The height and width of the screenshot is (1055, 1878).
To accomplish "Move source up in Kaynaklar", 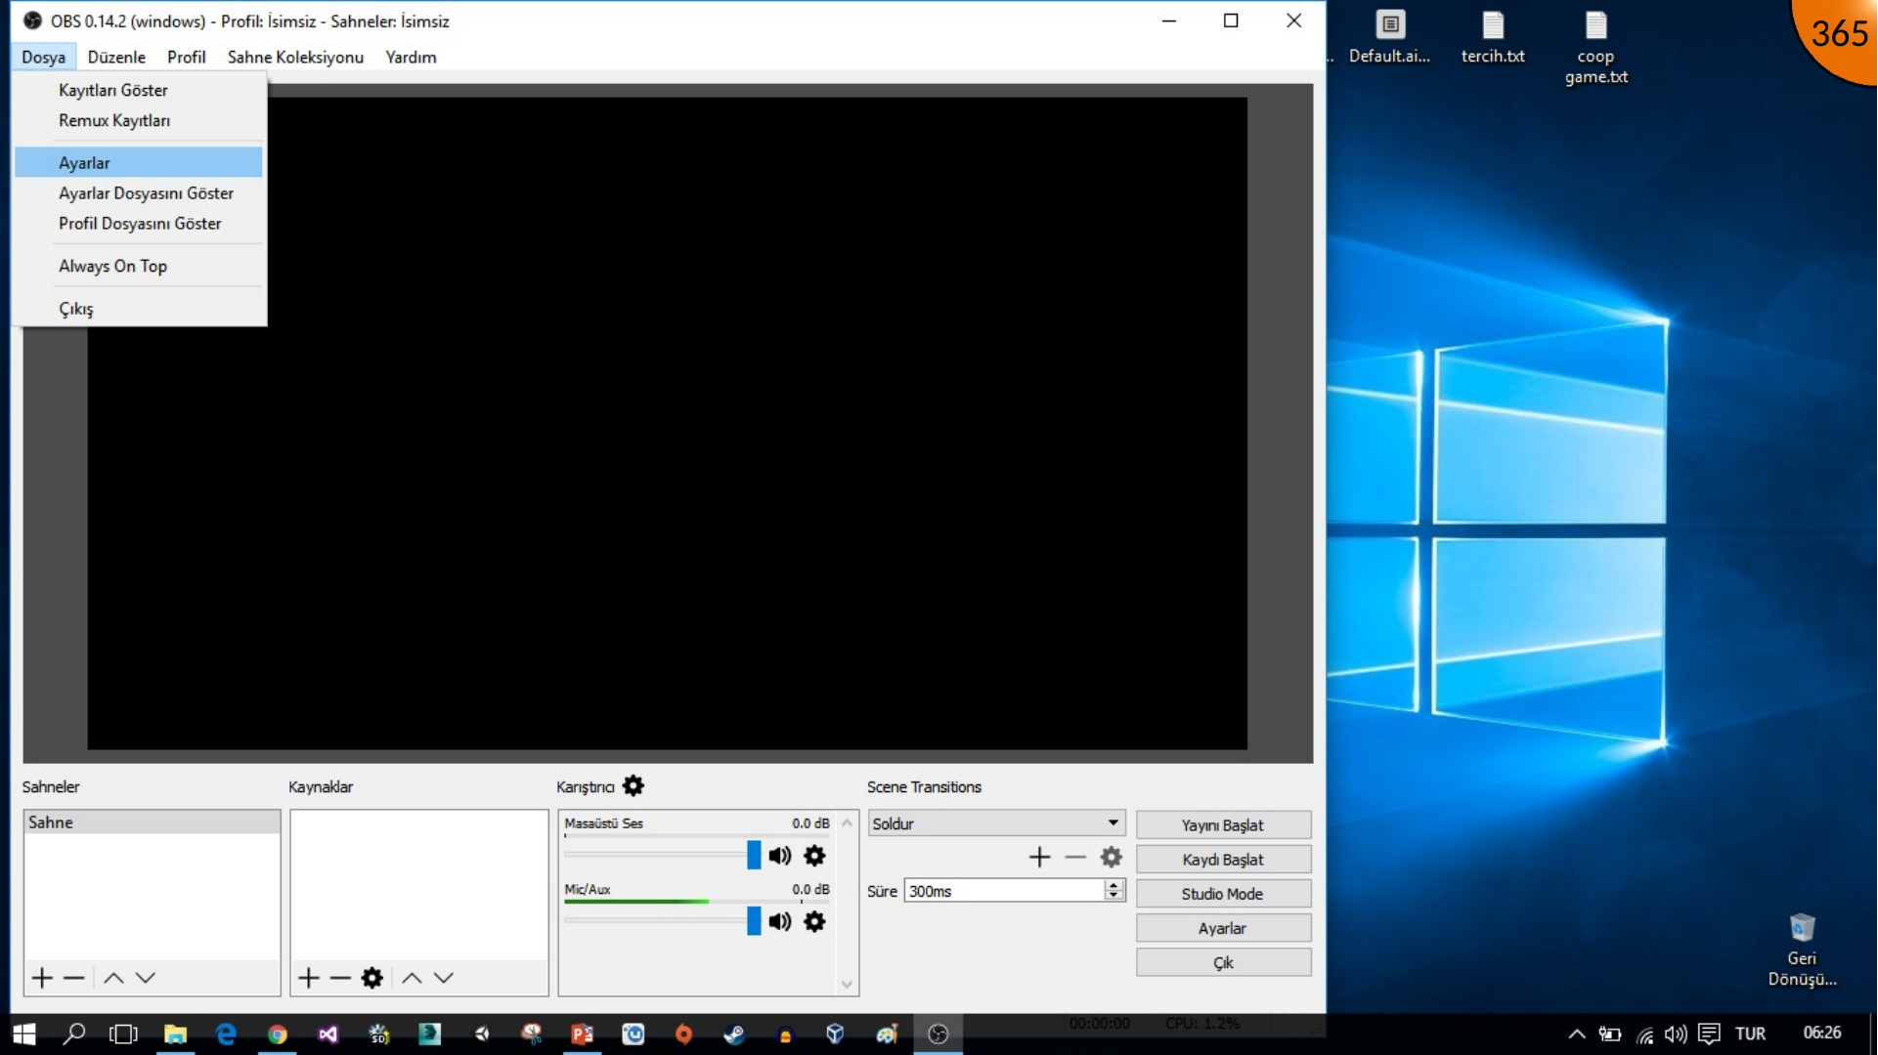I will [412, 978].
